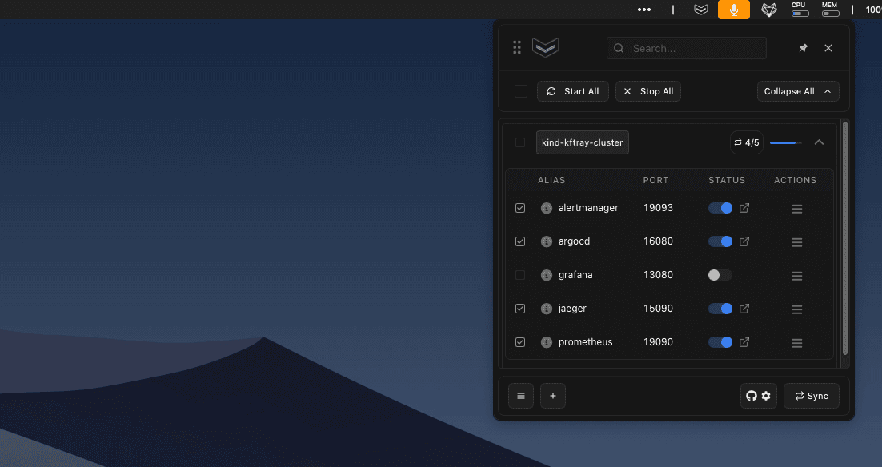882x467 pixels.
Task: Open the actions menu for argocd
Action: coord(796,241)
